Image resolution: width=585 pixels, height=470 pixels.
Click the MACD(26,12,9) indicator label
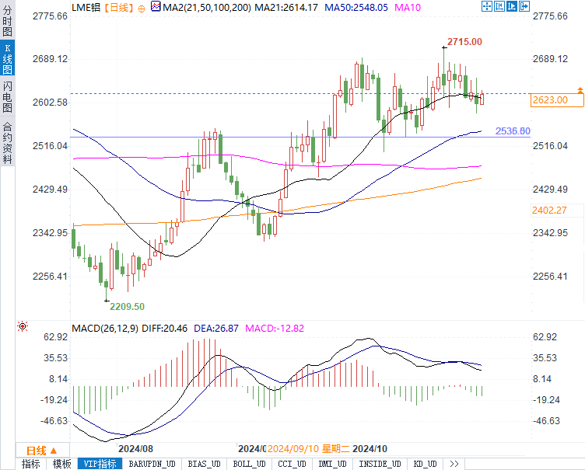point(104,329)
